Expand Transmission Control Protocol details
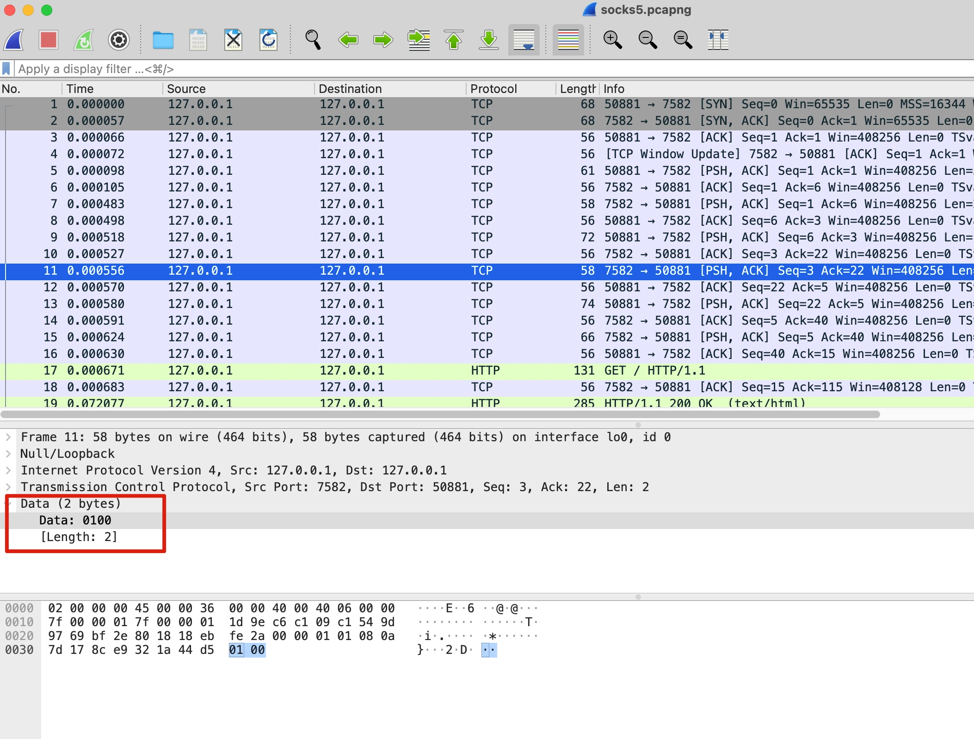Image resolution: width=974 pixels, height=739 pixels. point(8,487)
